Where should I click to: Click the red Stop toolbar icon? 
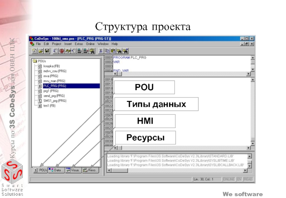point(61,51)
